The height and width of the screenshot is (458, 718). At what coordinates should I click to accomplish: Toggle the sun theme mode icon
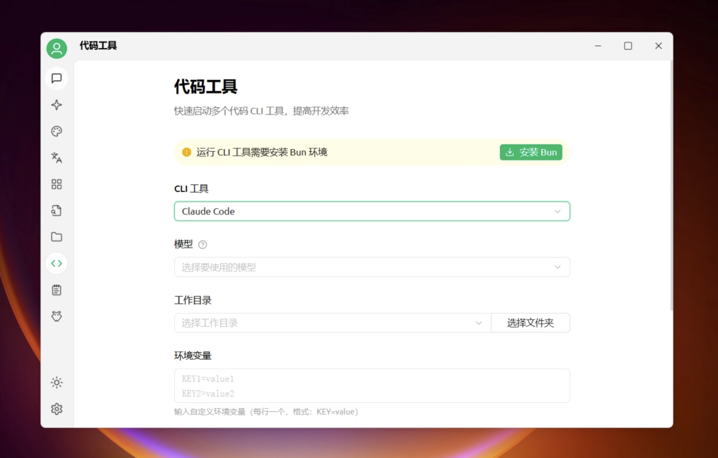coord(57,383)
